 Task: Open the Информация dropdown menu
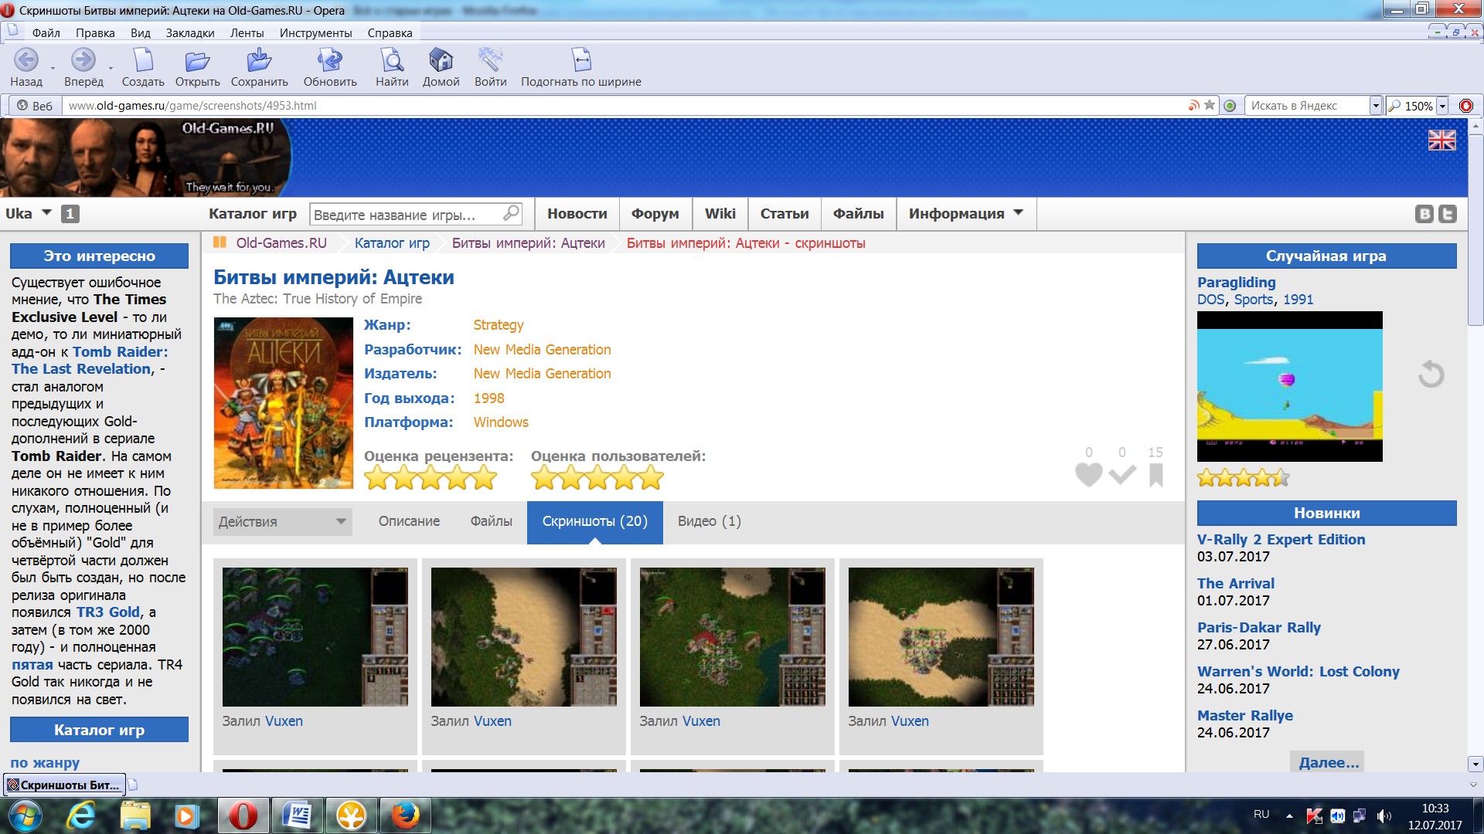tap(965, 214)
